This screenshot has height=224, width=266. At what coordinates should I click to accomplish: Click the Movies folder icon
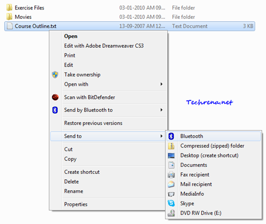pos(9,17)
